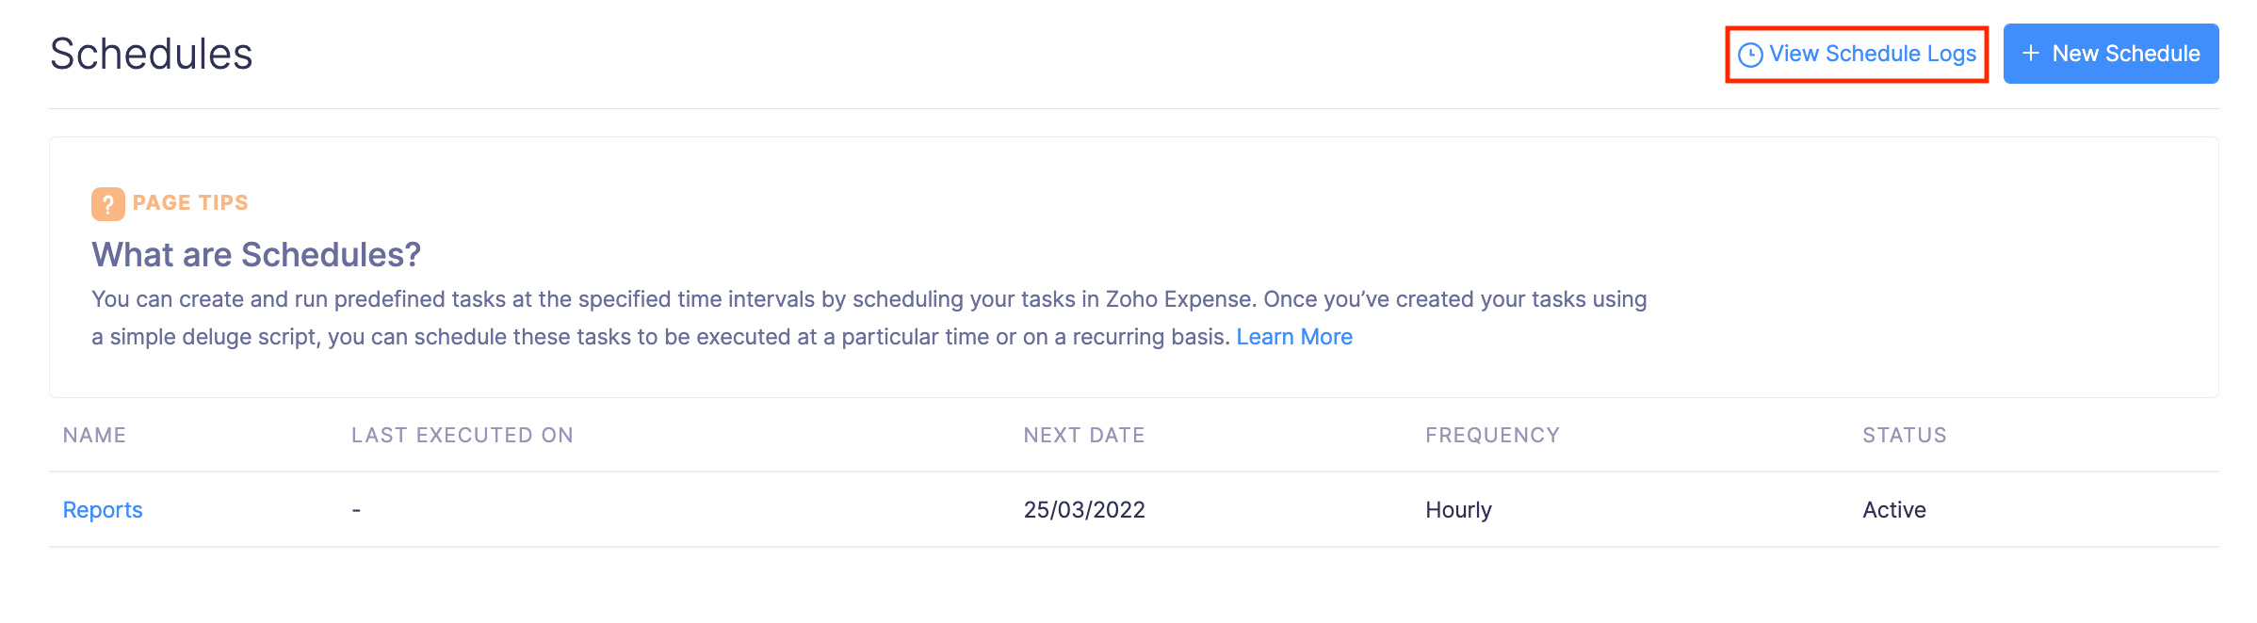Image resolution: width=2257 pixels, height=623 pixels.
Task: Click the What are Schedules heading
Action: point(255,254)
